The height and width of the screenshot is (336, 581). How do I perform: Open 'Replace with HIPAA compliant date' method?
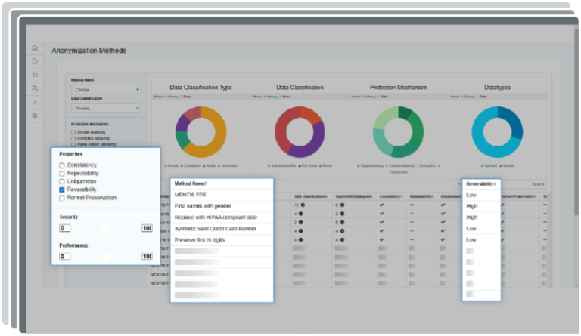point(215,217)
